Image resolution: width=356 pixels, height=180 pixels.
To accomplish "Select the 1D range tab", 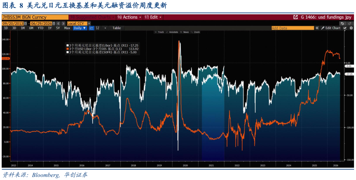I will pyautogui.click(x=6, y=28).
